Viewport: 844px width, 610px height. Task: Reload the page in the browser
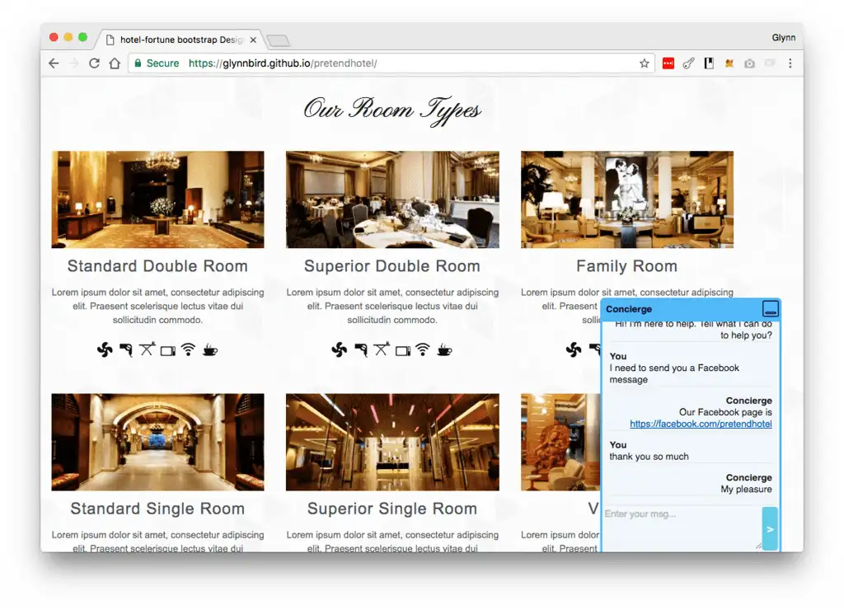pos(94,63)
